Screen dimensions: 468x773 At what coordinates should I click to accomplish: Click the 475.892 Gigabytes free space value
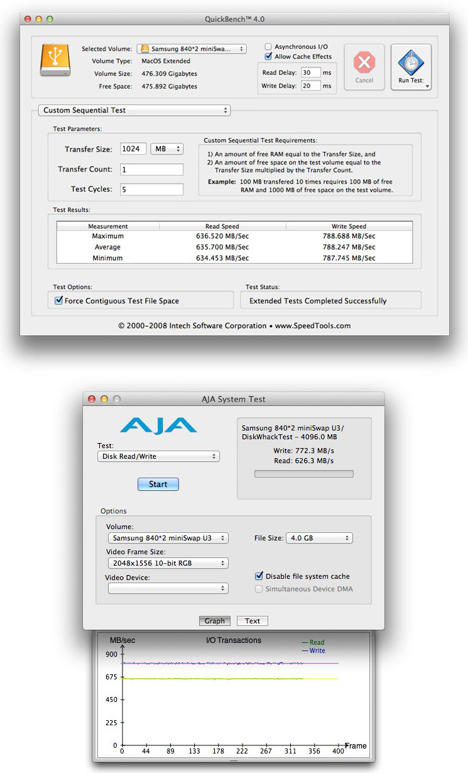click(170, 86)
